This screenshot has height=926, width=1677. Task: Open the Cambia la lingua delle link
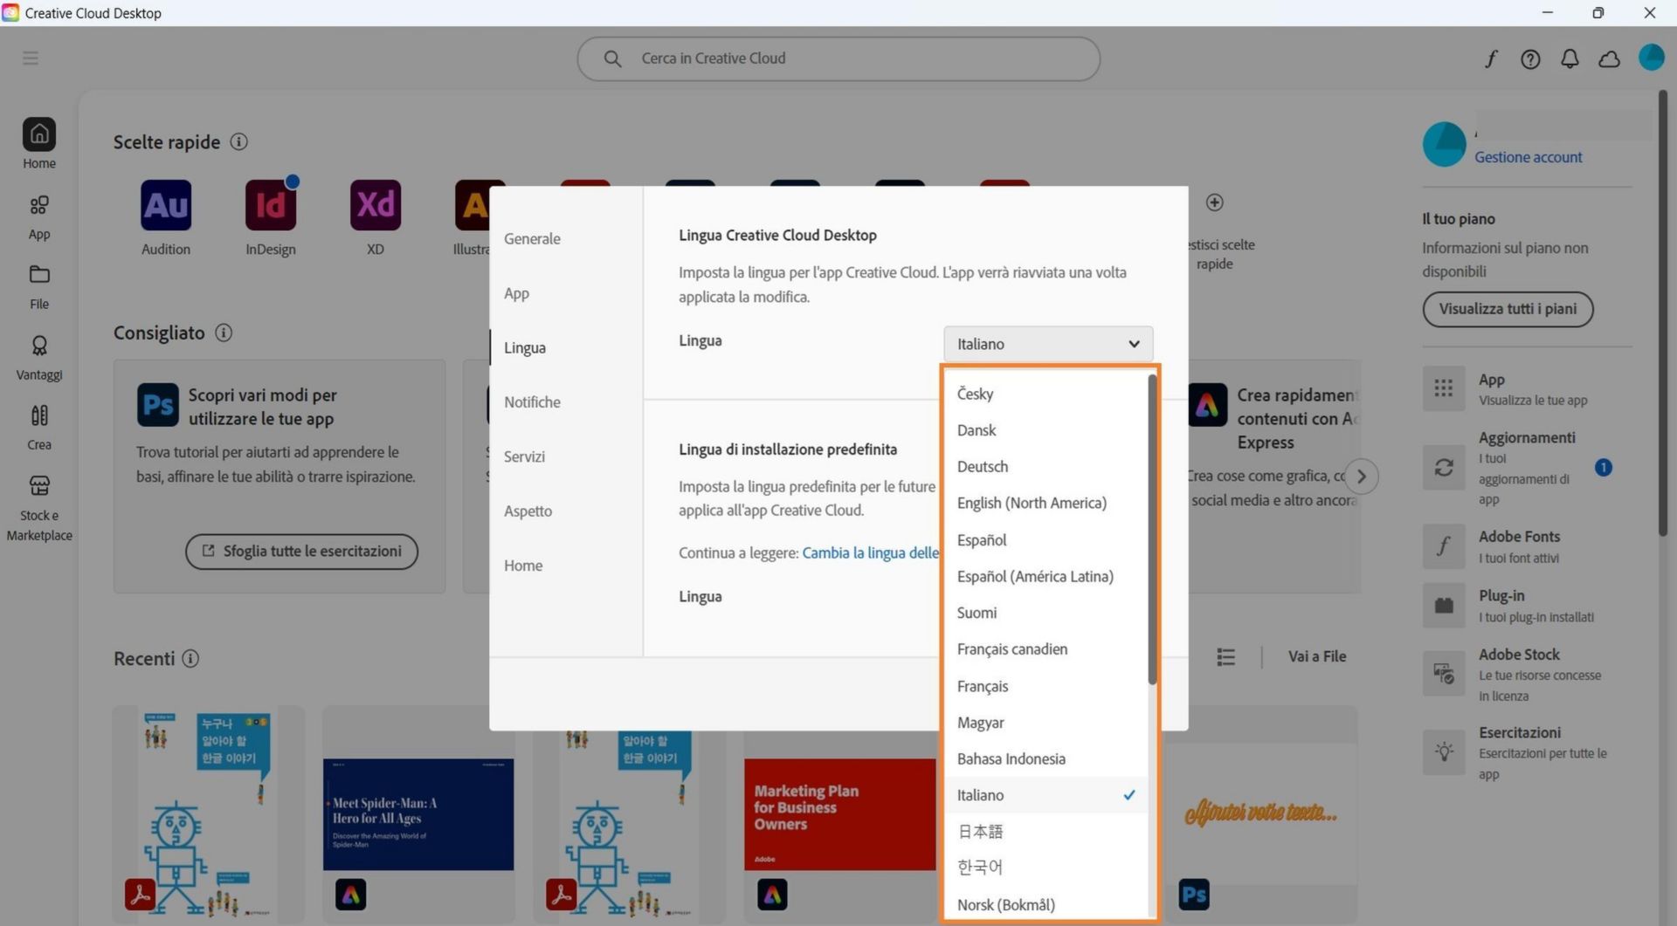click(870, 552)
